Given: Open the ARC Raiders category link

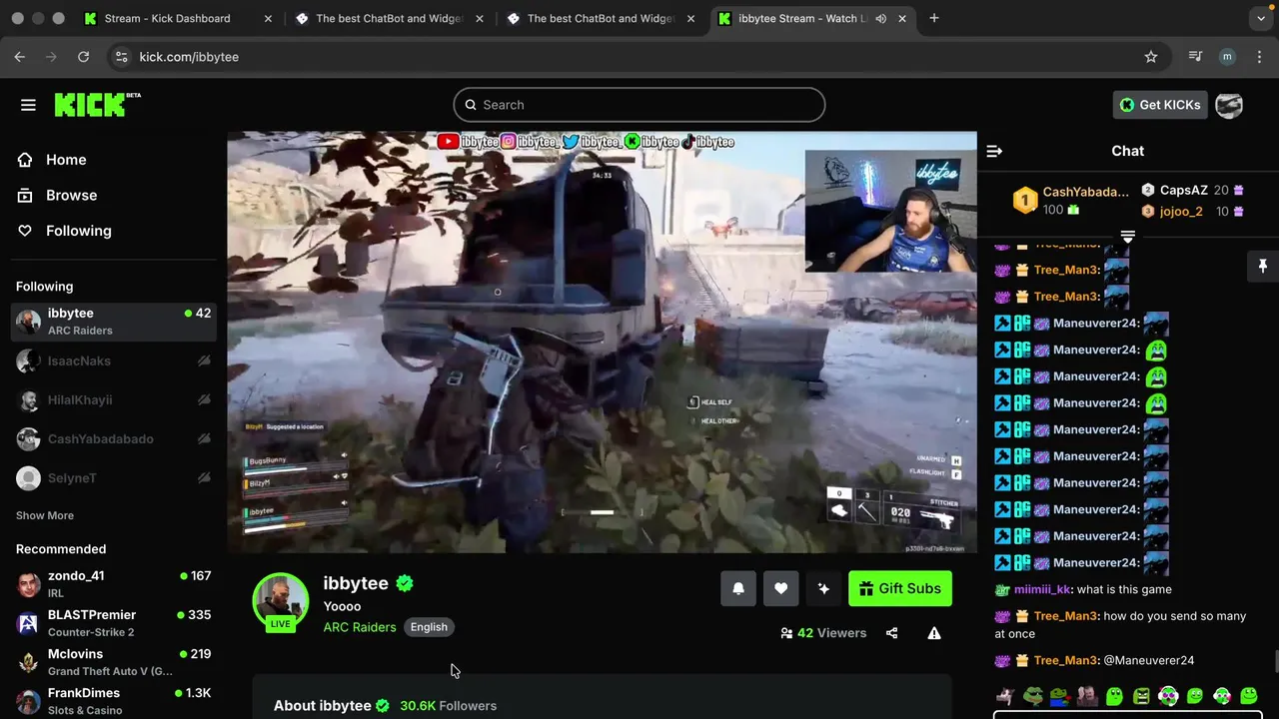Looking at the screenshot, I should (360, 627).
